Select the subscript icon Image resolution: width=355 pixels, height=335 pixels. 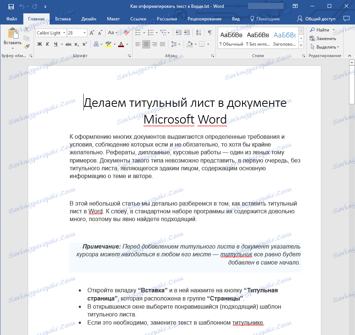tap(76, 44)
